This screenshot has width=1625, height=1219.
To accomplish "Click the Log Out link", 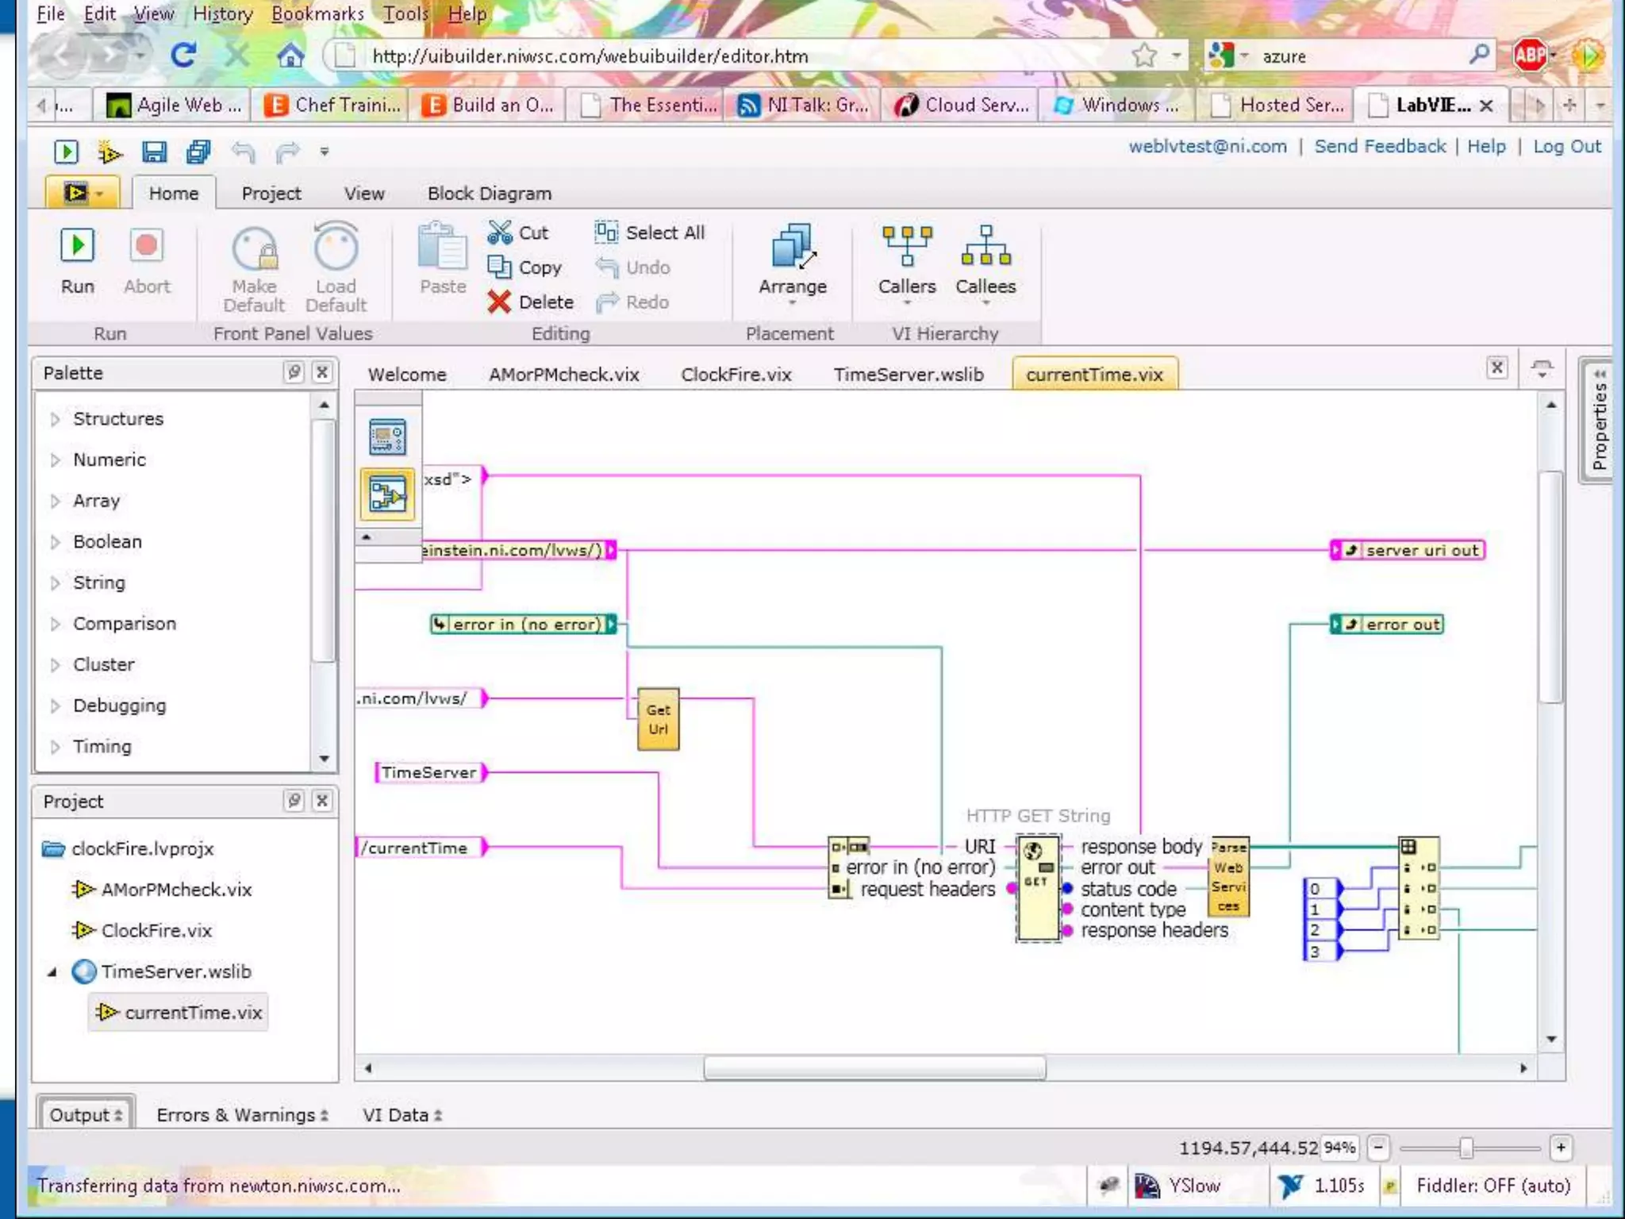I will point(1566,146).
